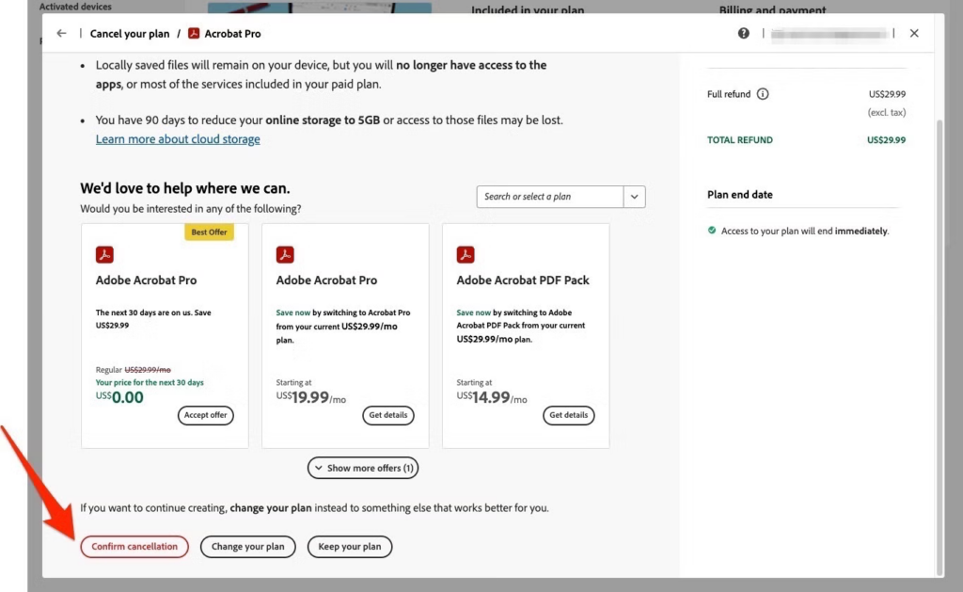Click green checkmark beside plan end notice

point(712,231)
